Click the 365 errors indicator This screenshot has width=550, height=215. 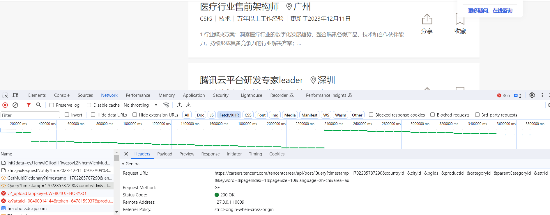click(x=503, y=96)
